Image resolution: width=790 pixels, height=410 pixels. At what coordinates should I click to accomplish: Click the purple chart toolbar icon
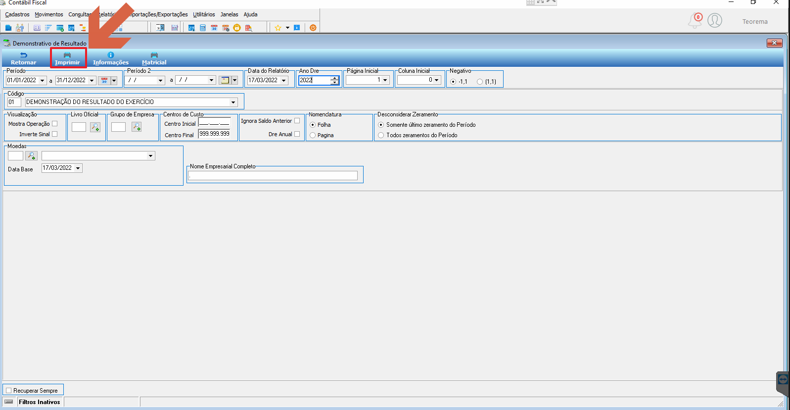(175, 28)
